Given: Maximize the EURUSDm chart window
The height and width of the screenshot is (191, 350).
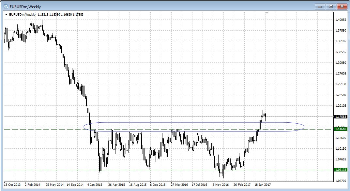Looking at the screenshot, I should (331, 6).
